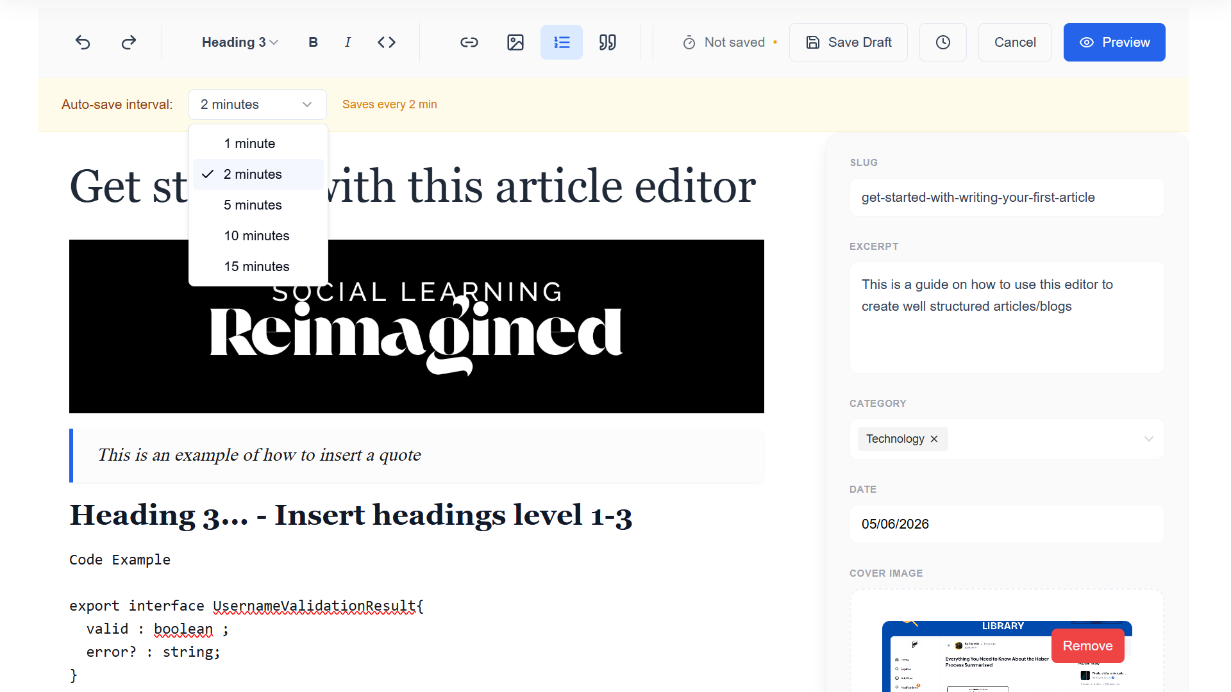The width and height of the screenshot is (1231, 692).
Task: Insert a code block
Action: click(387, 42)
